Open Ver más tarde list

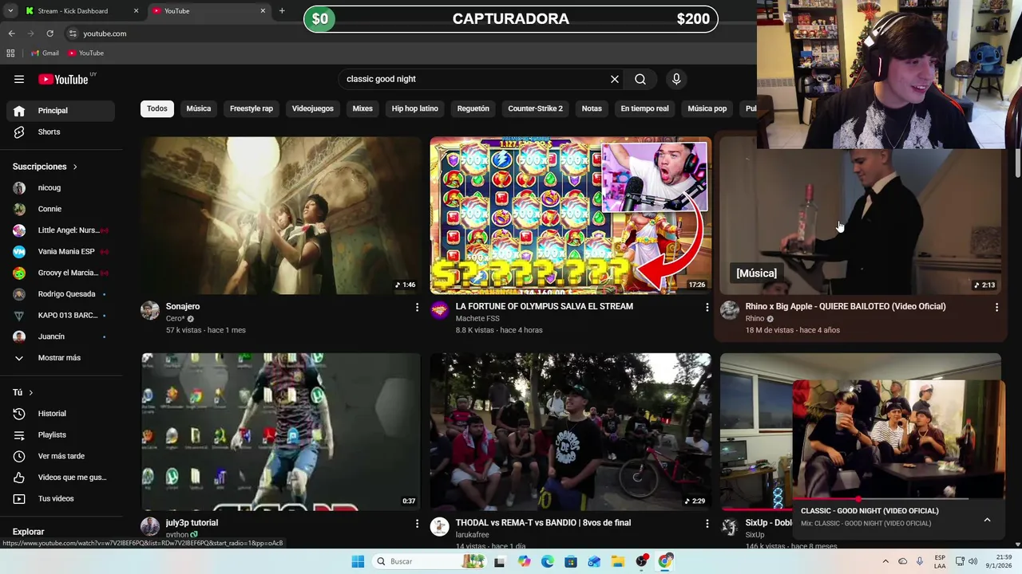point(61,456)
